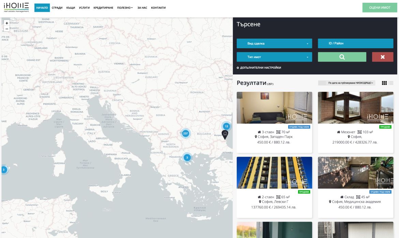This screenshot has height=238, width=399.
Task: Click the Резултати heading
Action: [x=251, y=83]
